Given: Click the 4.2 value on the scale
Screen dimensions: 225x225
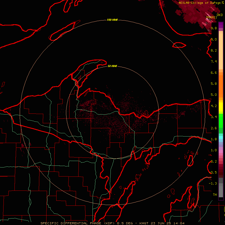Looking at the screenshot, I should click(214, 106).
